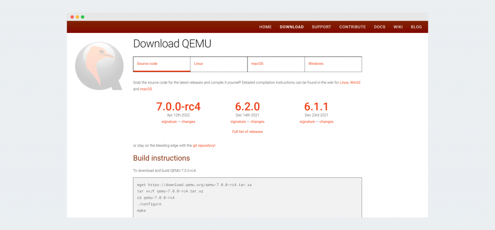Viewport: 495px width, 230px height.
Task: Open changes link for 6.1.1
Action: (326, 121)
